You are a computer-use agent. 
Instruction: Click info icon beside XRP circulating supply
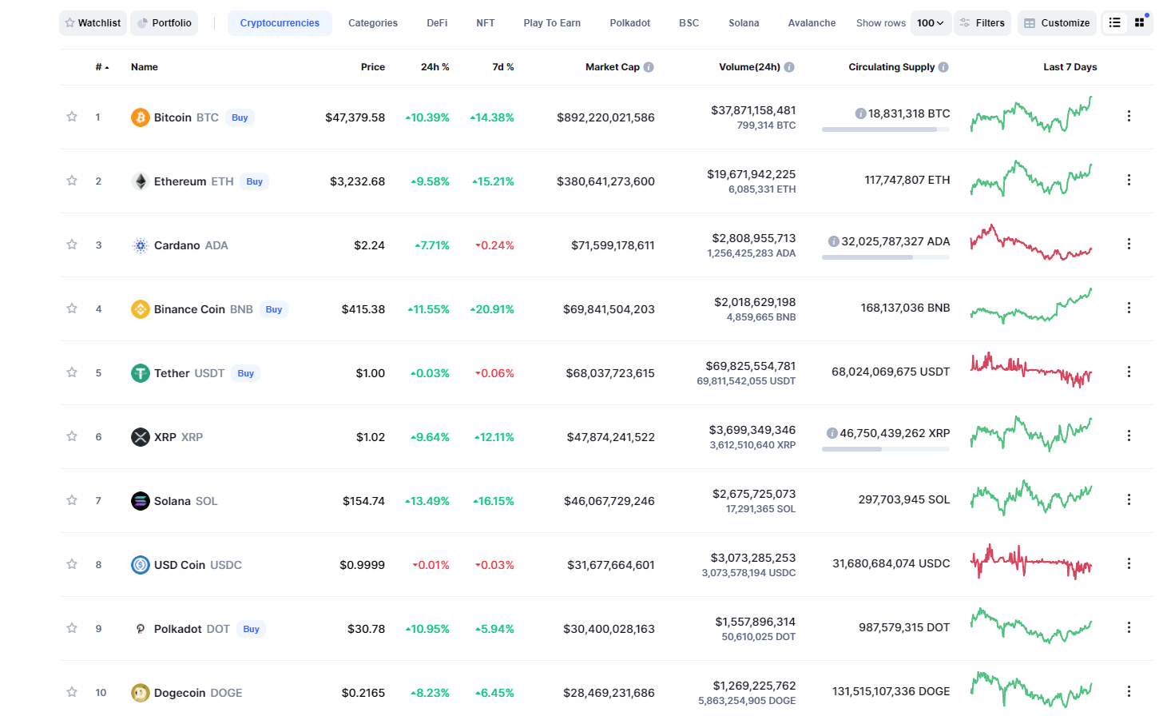(x=832, y=433)
